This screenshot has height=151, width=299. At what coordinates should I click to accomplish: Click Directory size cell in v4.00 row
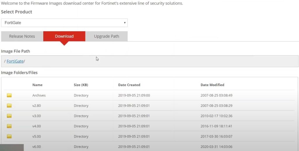click(x=81, y=126)
